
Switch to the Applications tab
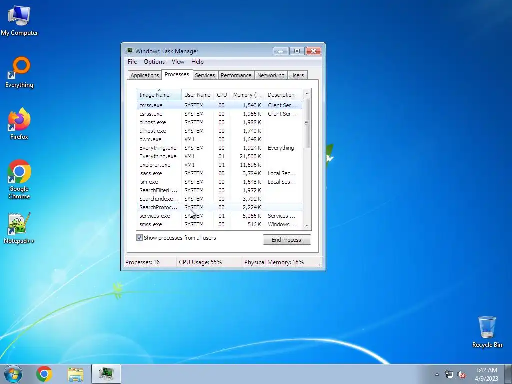coord(144,75)
